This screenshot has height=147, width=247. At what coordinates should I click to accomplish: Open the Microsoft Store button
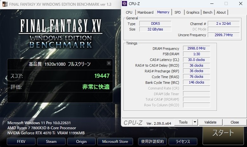tap(115, 142)
